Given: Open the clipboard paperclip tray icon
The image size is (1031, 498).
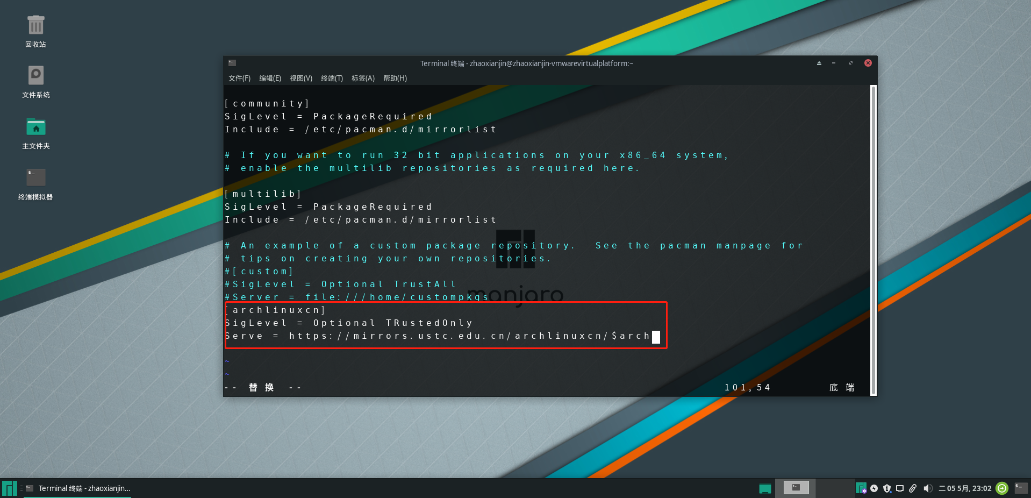Looking at the screenshot, I should pos(913,488).
